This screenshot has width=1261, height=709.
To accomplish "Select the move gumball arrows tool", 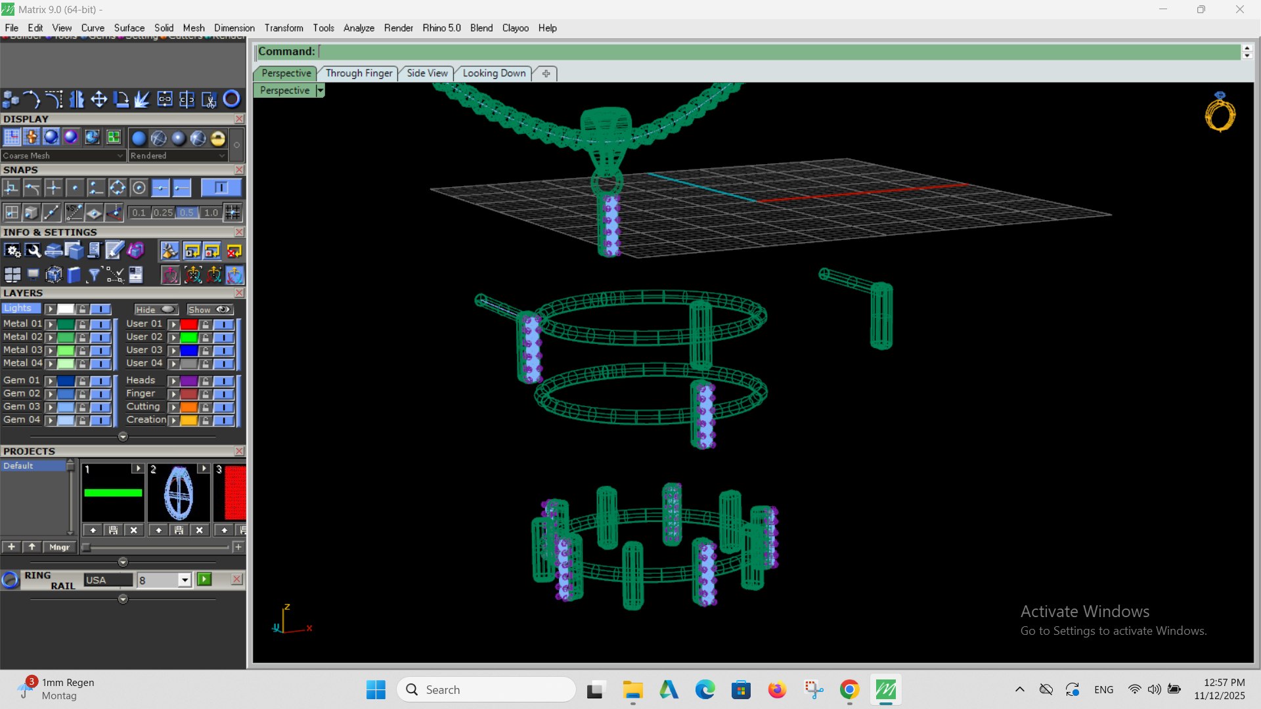I will tap(99, 99).
